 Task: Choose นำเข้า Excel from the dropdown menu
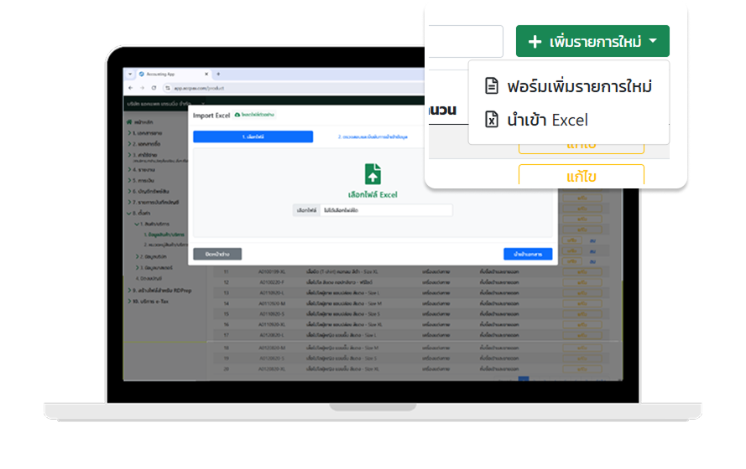click(537, 120)
